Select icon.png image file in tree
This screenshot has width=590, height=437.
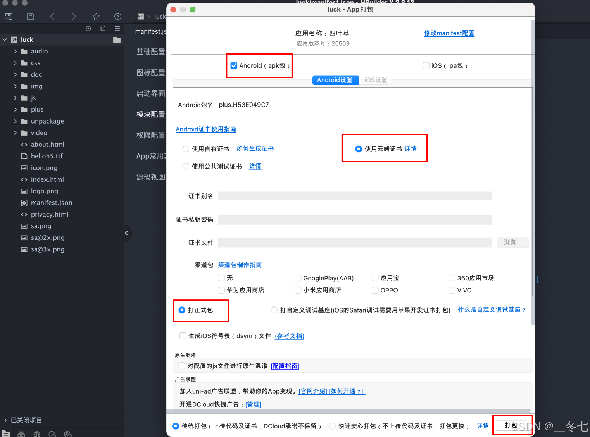44,168
